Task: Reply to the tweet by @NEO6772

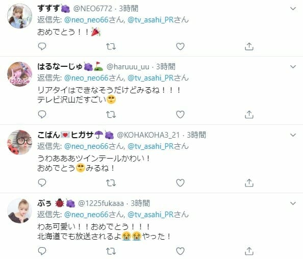Action: pos(42,46)
